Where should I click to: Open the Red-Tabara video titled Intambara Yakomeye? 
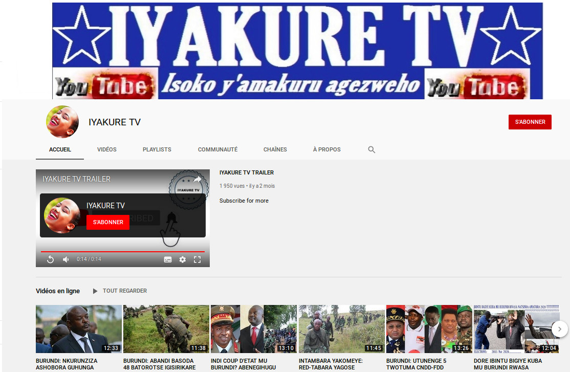coord(331,364)
